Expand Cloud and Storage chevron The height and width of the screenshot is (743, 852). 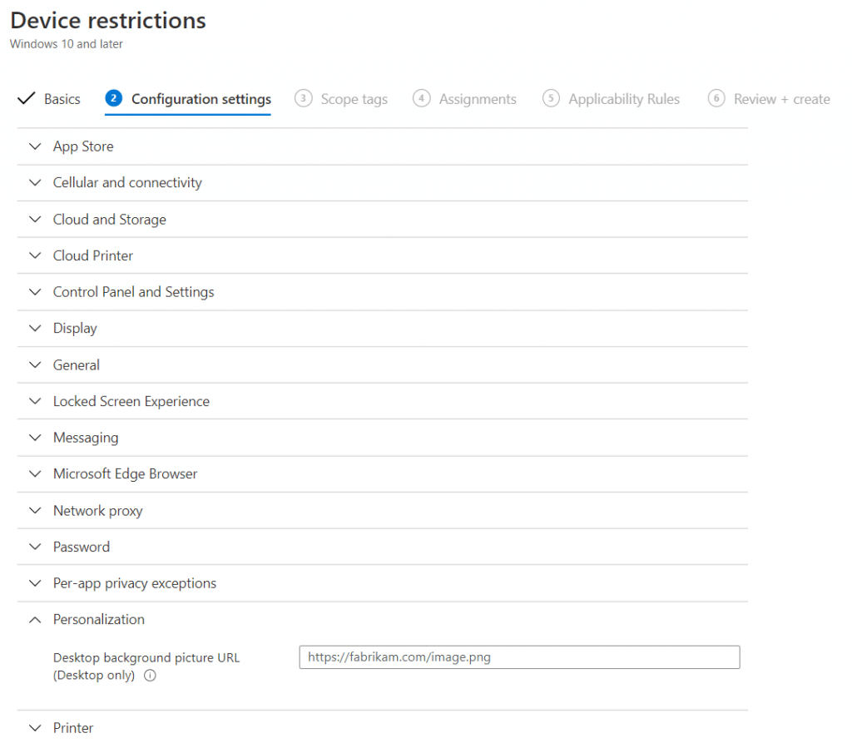(x=35, y=219)
